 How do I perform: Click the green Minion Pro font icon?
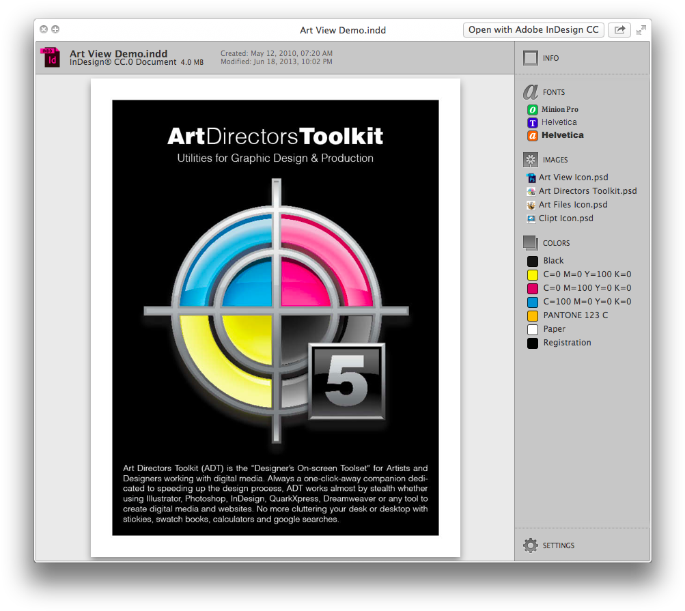(x=533, y=109)
